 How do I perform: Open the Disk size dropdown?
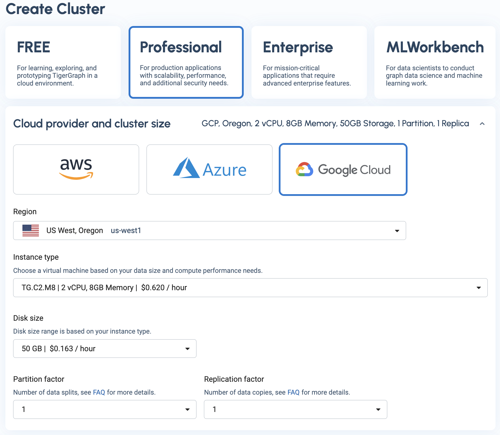click(187, 349)
